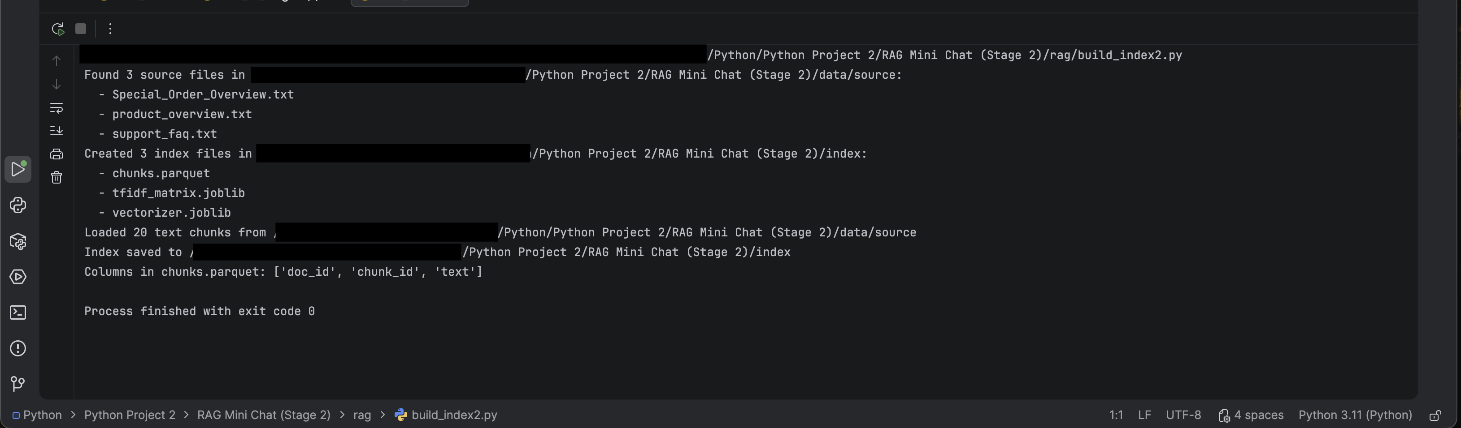Open the LF line separator dropdown

1144,415
